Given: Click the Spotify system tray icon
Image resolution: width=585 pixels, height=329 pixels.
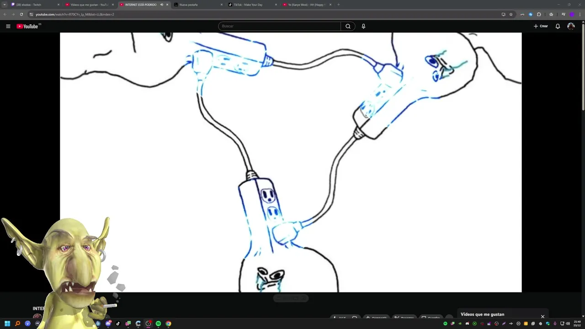Looking at the screenshot, I should tap(445, 324).
